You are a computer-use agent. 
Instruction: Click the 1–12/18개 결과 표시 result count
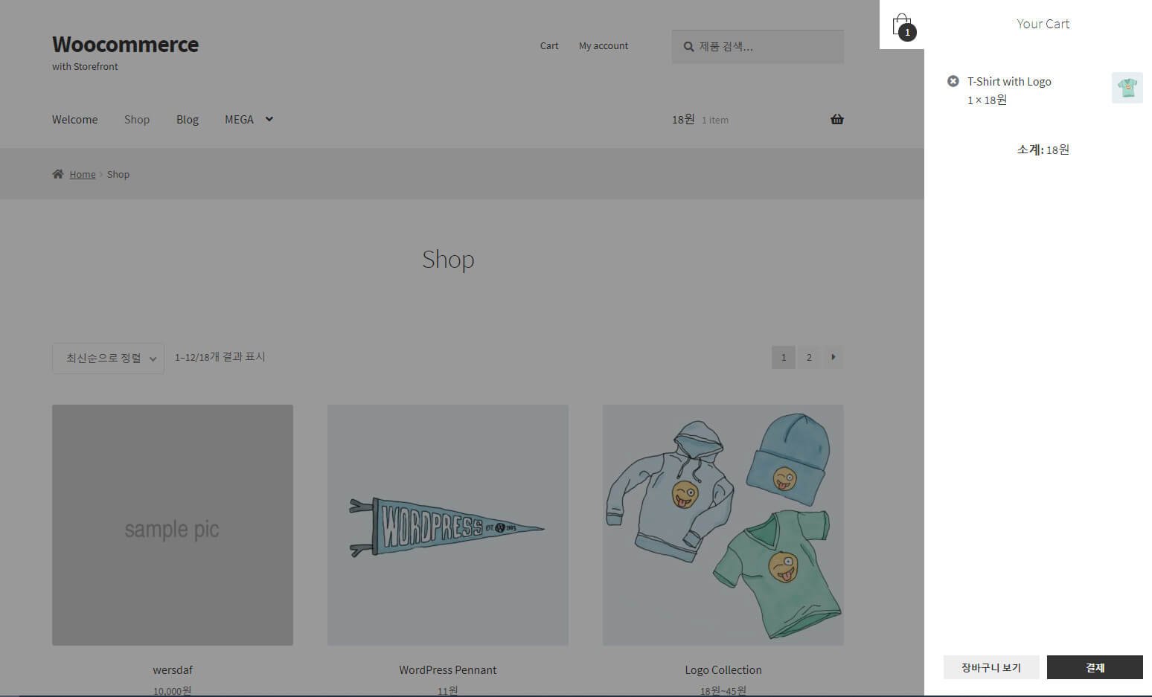220,357
